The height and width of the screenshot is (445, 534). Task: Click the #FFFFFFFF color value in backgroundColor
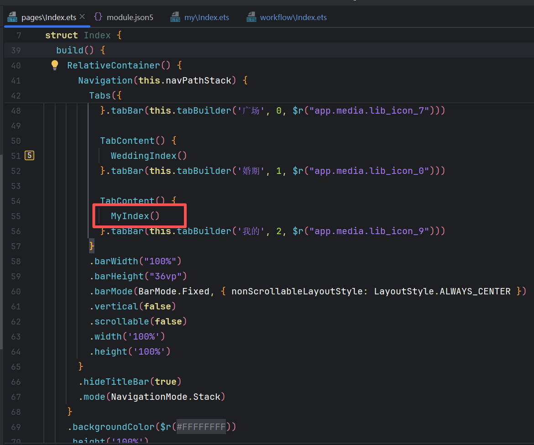201,427
